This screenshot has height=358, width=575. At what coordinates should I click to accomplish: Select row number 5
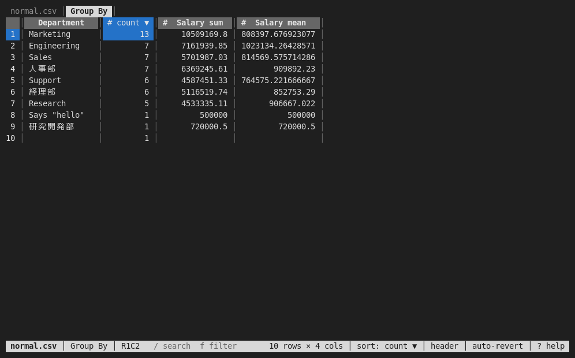pos(13,81)
